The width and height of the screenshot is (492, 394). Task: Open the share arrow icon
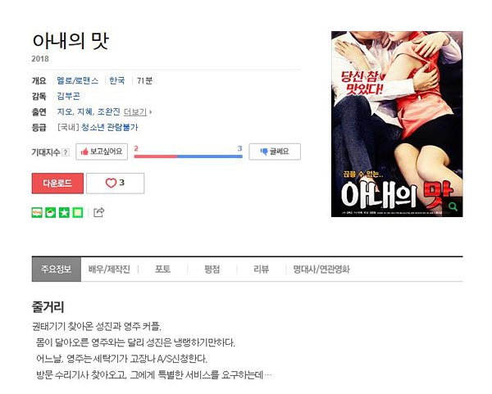(x=99, y=212)
